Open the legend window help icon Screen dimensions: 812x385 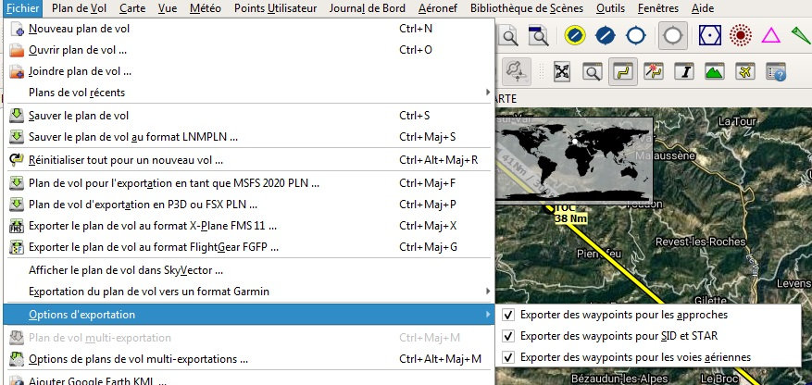point(776,72)
